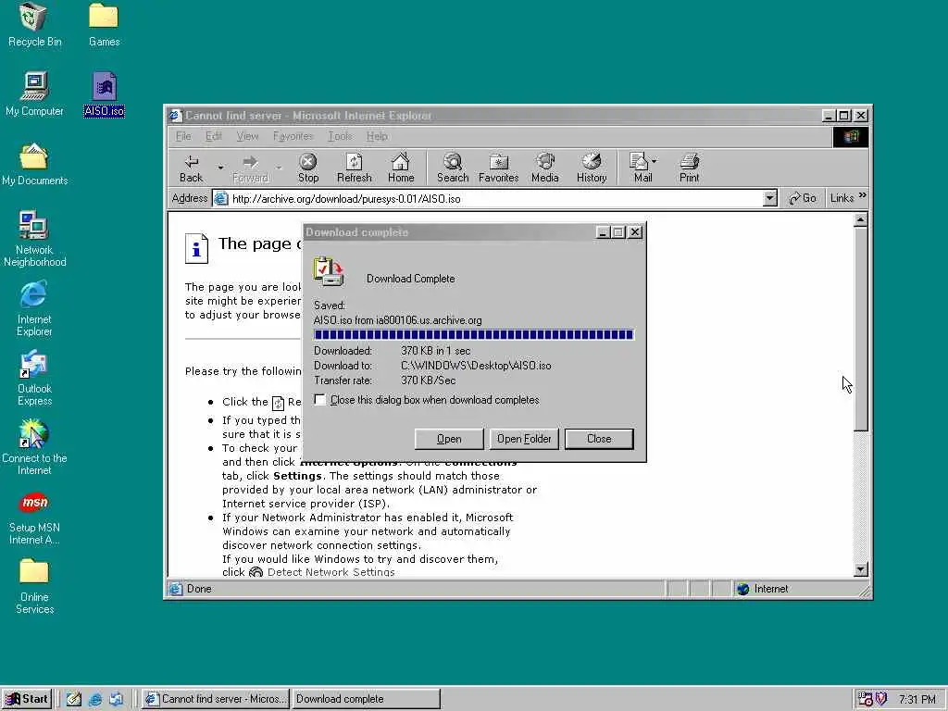Click the Open Folder button
Screen dimensions: 948x711
(524, 439)
